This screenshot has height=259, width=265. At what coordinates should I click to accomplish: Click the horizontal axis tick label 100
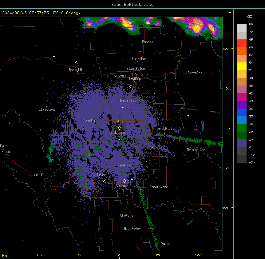[x=198, y=255]
